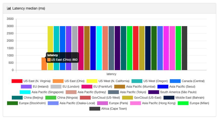Click Asia Pacific (Mumbai) legend swatch
The image size is (219, 120).
tap(119, 87)
